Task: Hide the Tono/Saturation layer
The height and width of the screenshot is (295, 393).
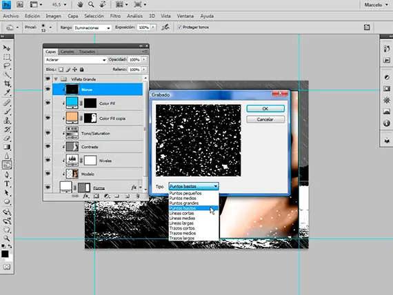Action: coord(48,132)
